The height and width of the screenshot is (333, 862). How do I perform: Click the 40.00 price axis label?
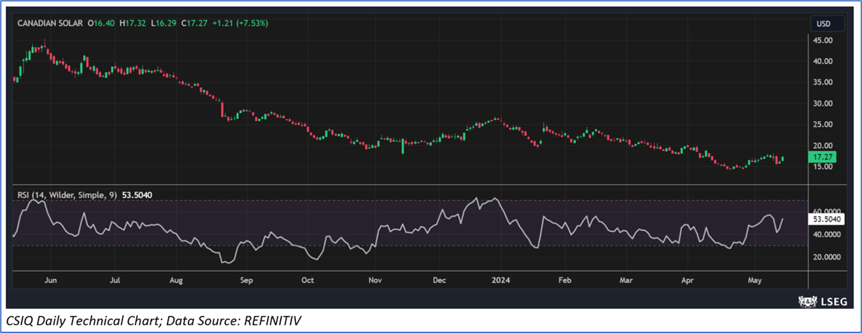(x=823, y=61)
